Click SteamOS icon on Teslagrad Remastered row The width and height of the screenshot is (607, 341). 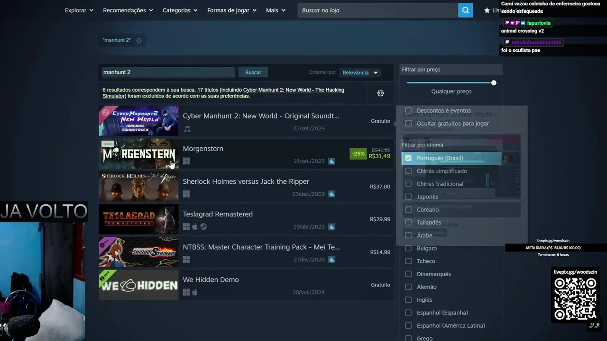coord(203,227)
